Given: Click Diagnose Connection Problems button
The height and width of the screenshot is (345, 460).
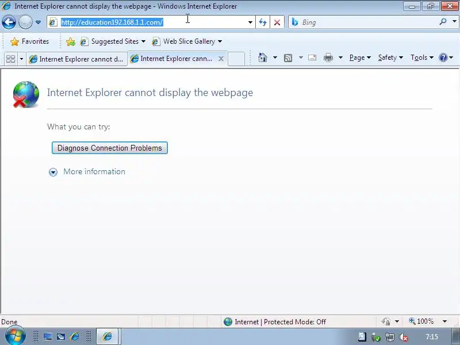Looking at the screenshot, I should click(x=110, y=148).
